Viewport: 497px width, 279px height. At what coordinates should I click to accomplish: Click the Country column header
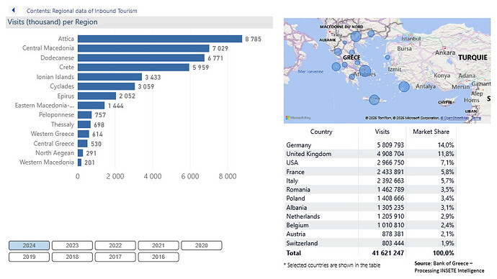point(321,132)
